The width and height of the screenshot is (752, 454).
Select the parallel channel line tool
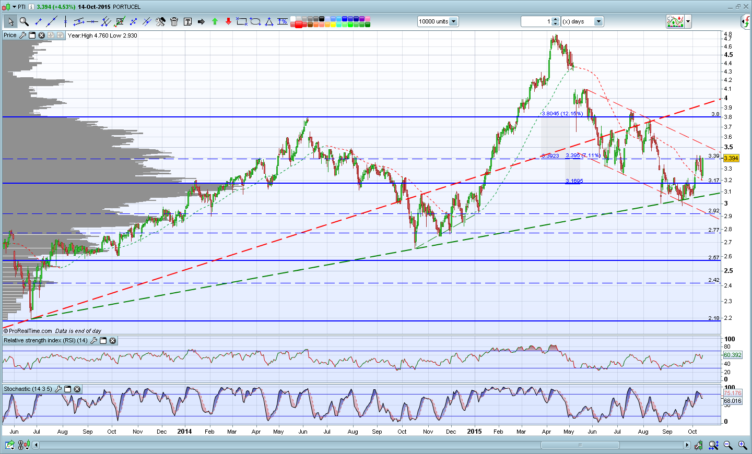79,21
